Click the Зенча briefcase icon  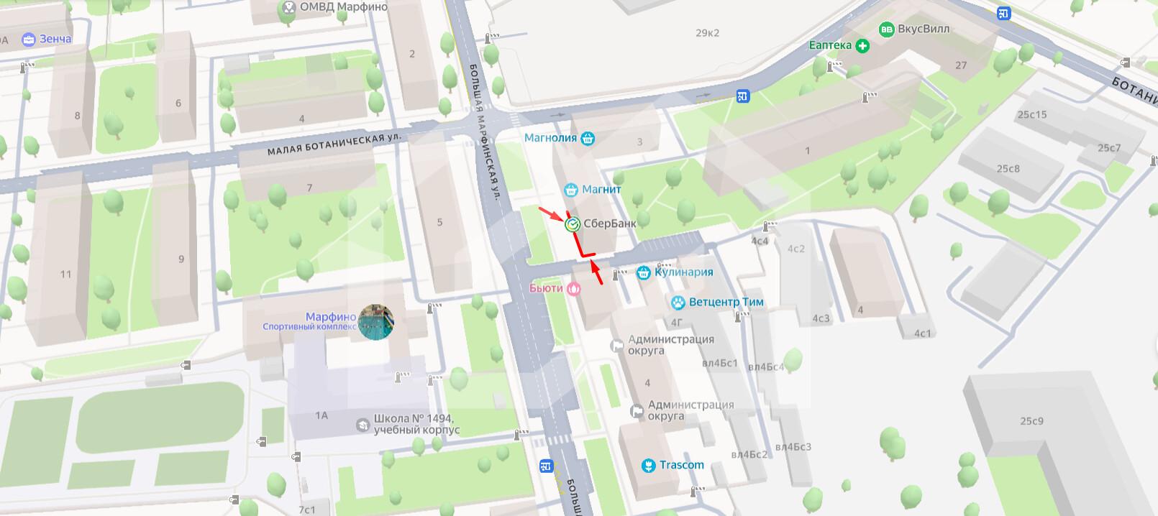pyautogui.click(x=29, y=39)
